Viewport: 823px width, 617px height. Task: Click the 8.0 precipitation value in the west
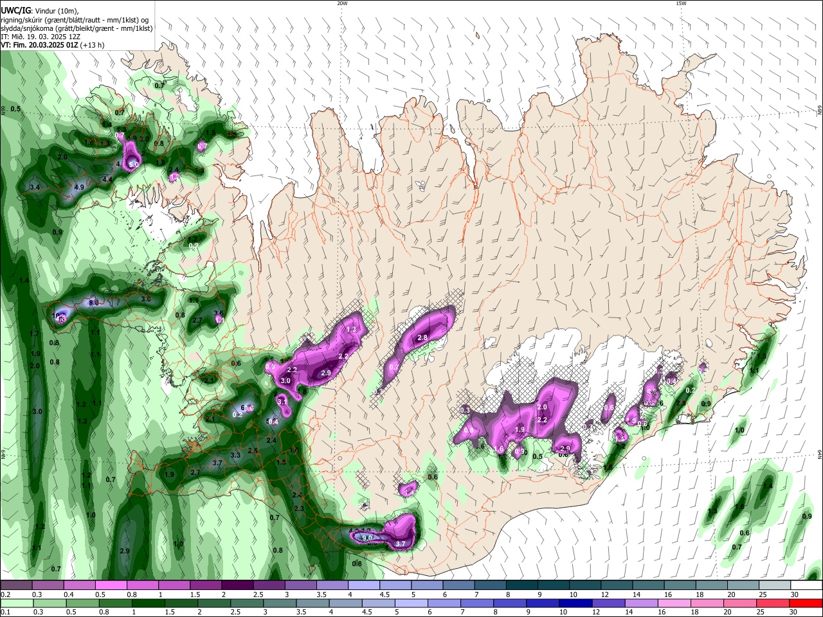coord(93,302)
